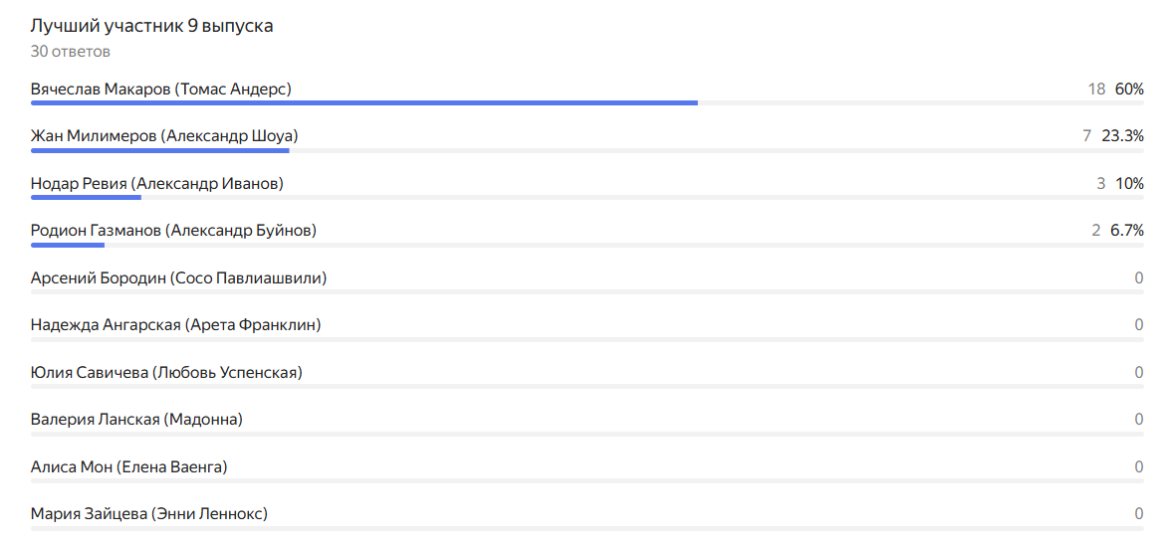Click the blue result bar for Родион Газманов
The width and height of the screenshot is (1172, 544).
click(x=68, y=245)
